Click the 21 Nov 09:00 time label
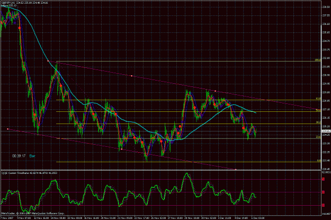This screenshot has width=331, height=220. [126, 218]
